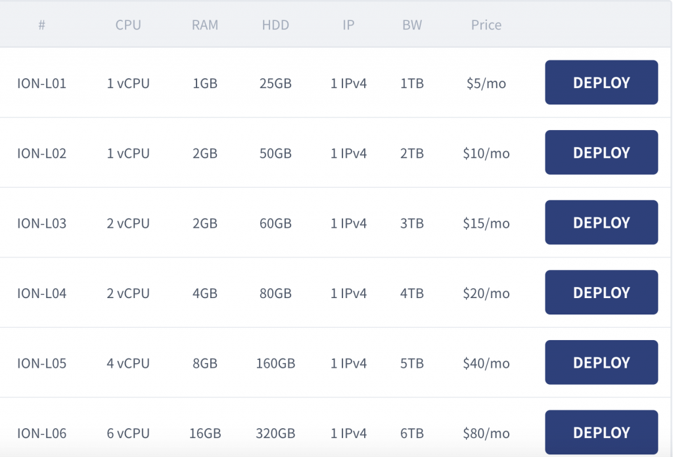This screenshot has height=457, width=673.
Task: Select the ION-L06 plan name
Action: (42, 433)
